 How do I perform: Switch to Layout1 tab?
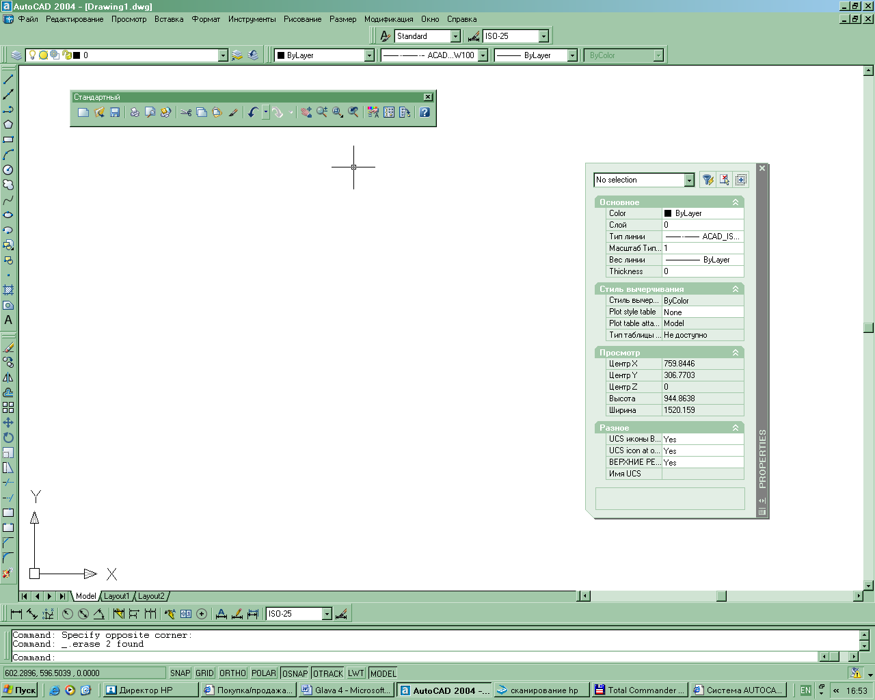116,596
